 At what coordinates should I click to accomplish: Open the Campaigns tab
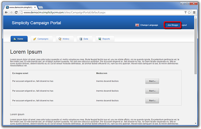coord(42,39)
